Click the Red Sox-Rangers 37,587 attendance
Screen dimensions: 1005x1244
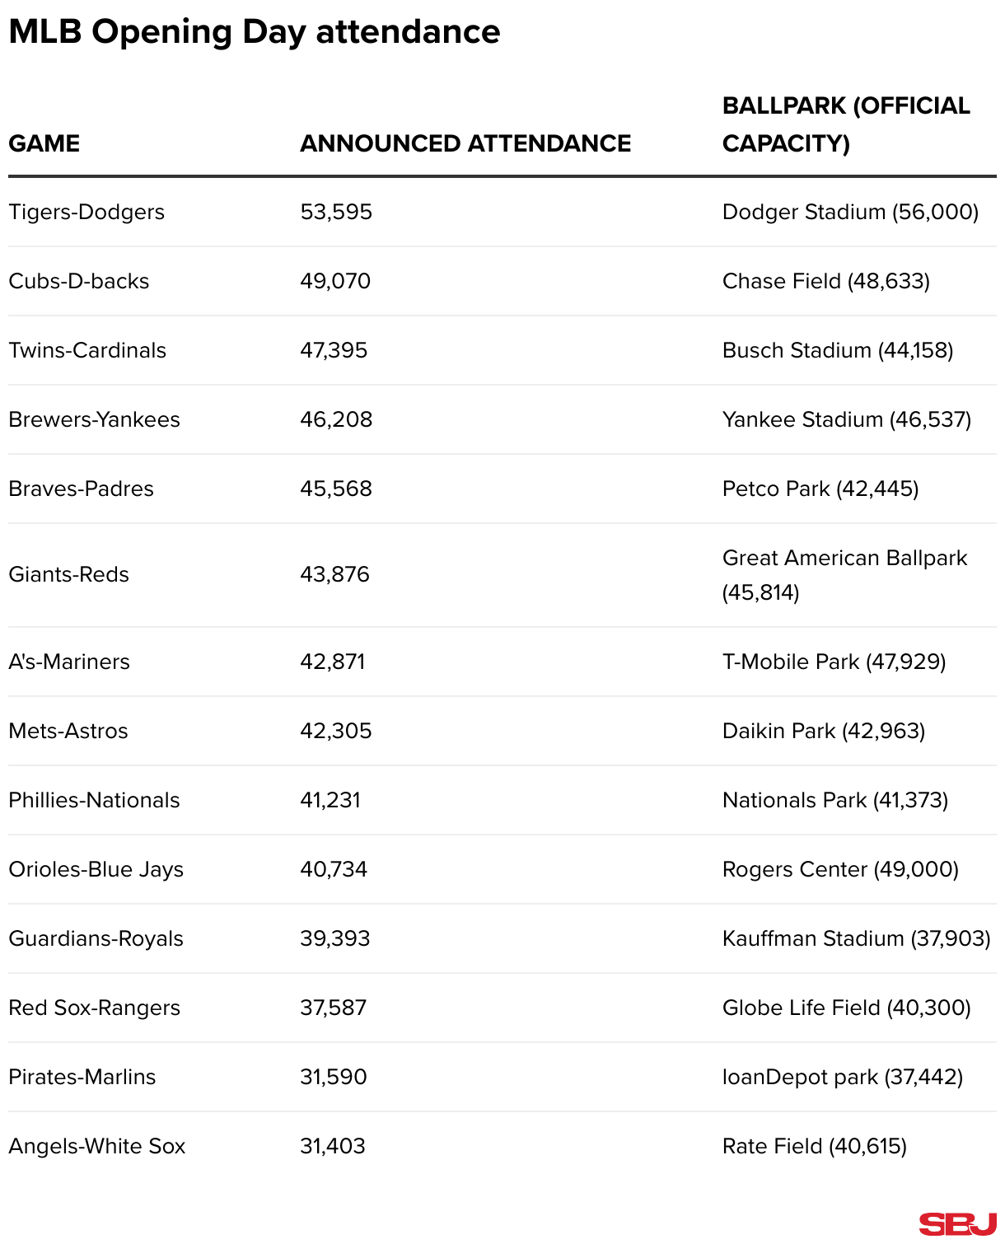333,1008
